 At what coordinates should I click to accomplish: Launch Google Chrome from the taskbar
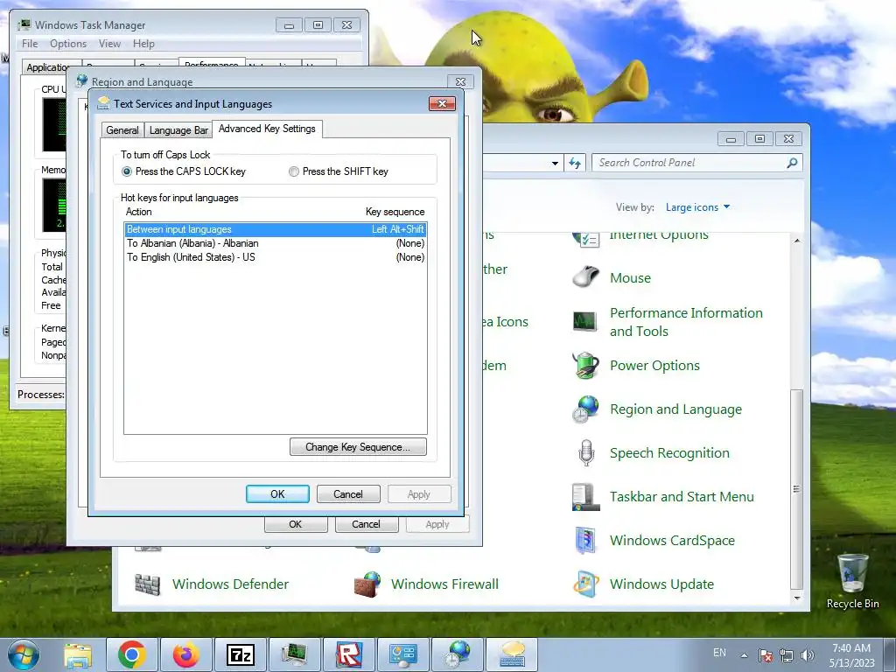coord(132,654)
